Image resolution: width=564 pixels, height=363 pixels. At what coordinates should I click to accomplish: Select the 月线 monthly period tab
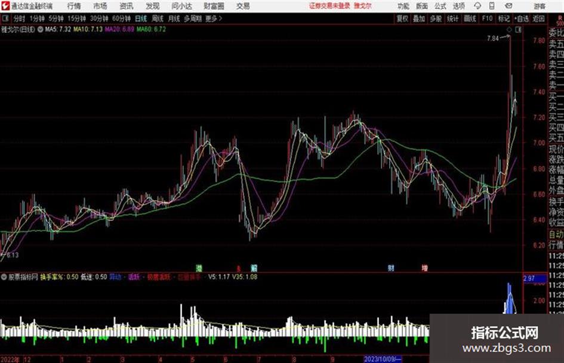point(174,18)
